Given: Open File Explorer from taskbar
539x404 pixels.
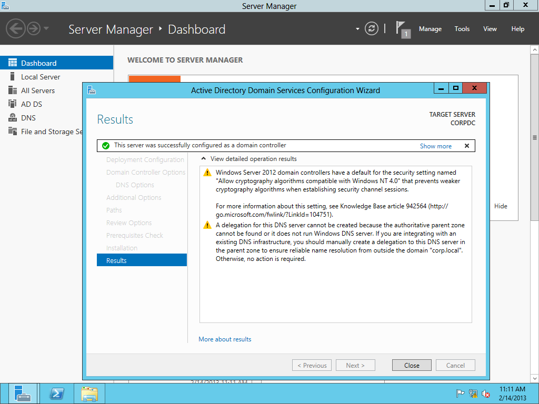Looking at the screenshot, I should pyautogui.click(x=89, y=393).
